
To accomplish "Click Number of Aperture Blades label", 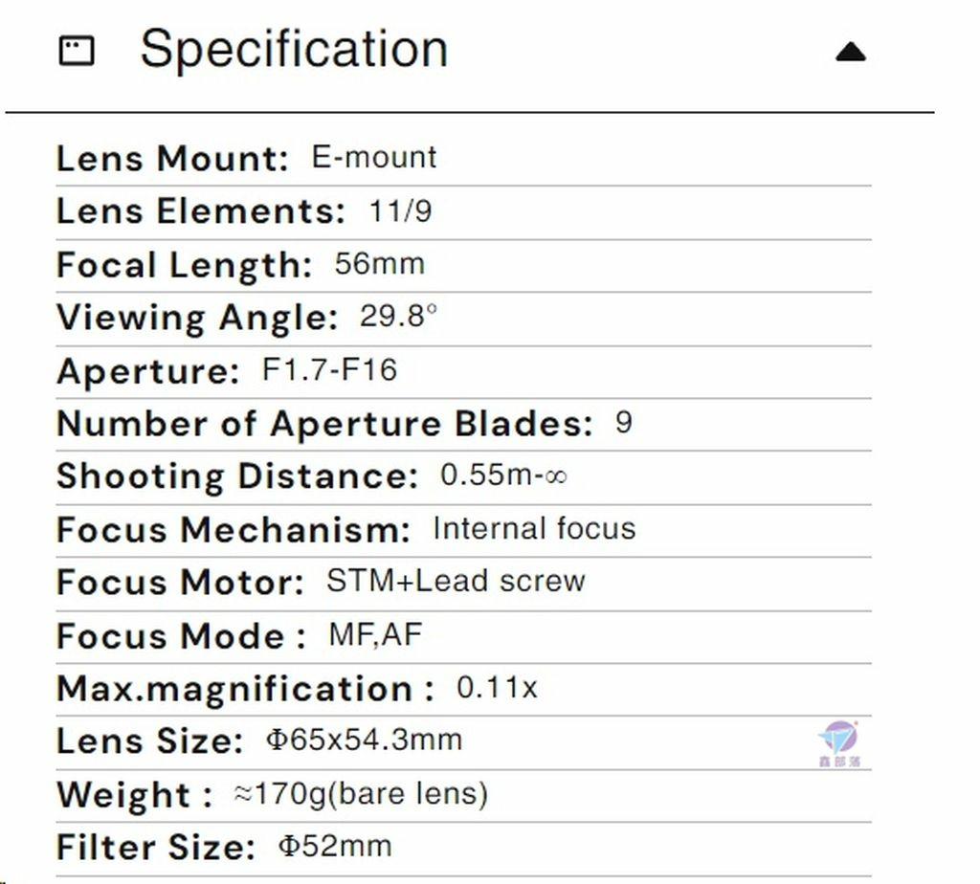I will pos(324,424).
